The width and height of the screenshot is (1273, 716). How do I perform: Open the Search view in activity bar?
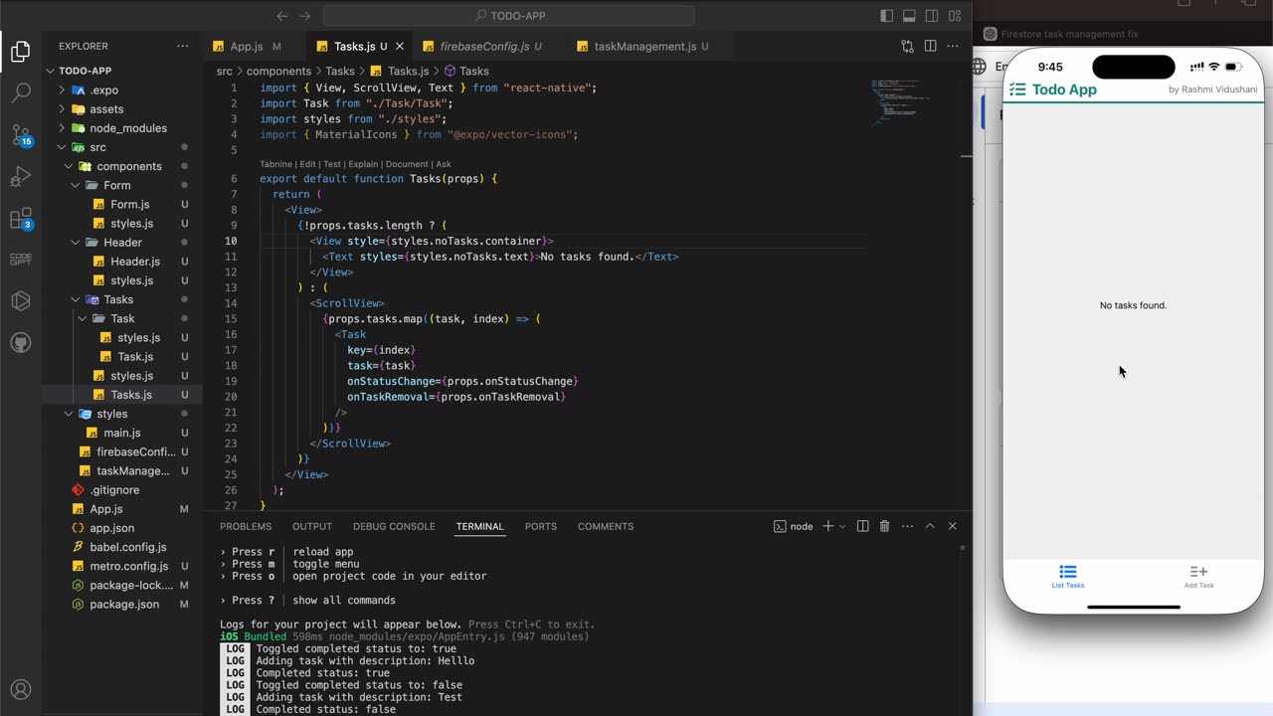21,93
